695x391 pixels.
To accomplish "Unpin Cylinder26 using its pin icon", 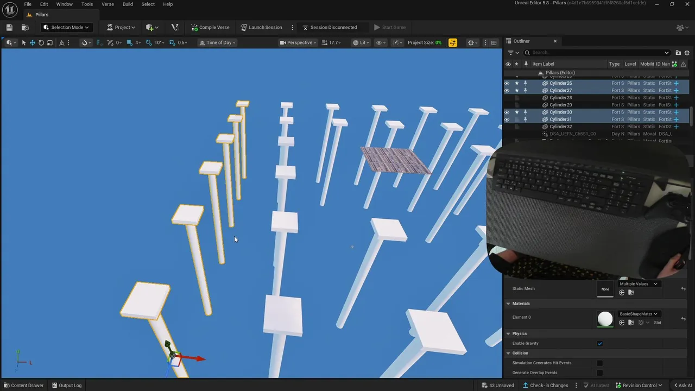I will (x=525, y=83).
